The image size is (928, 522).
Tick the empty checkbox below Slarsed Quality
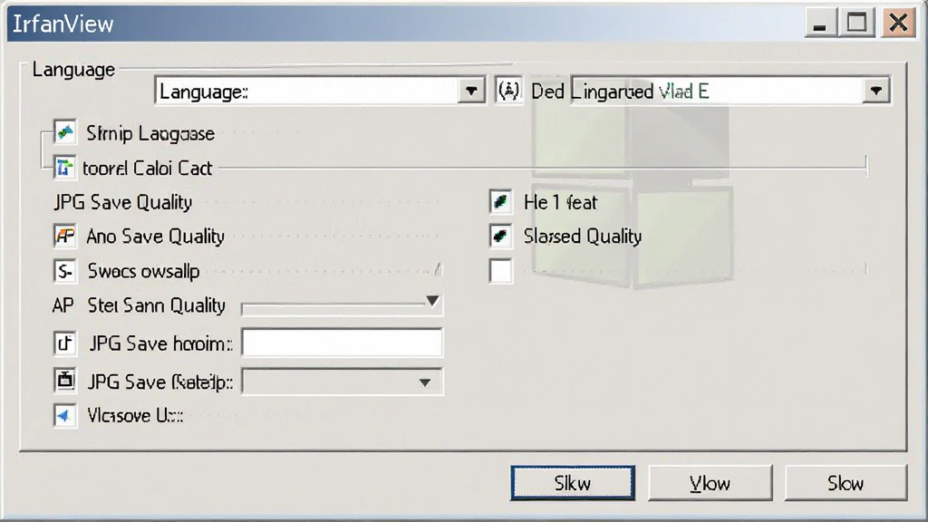pos(500,271)
